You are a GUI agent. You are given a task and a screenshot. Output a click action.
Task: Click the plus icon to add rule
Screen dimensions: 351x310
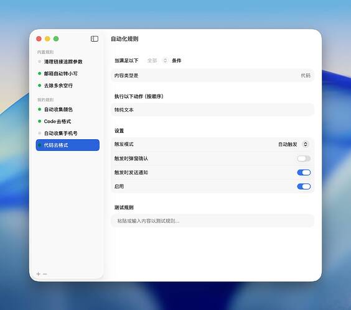(x=39, y=274)
